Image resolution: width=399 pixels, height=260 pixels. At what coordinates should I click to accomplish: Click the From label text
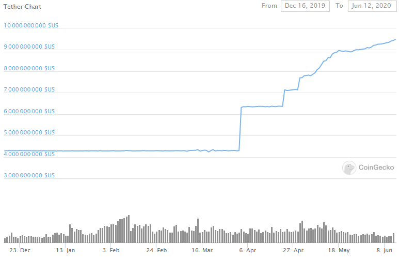click(269, 6)
